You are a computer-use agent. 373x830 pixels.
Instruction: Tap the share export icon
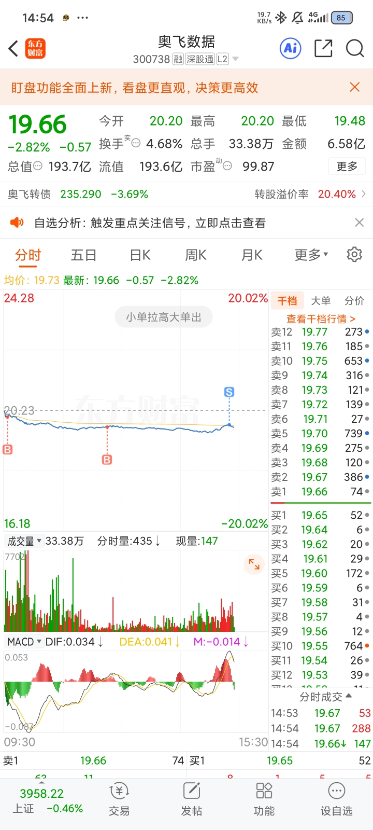(x=323, y=48)
